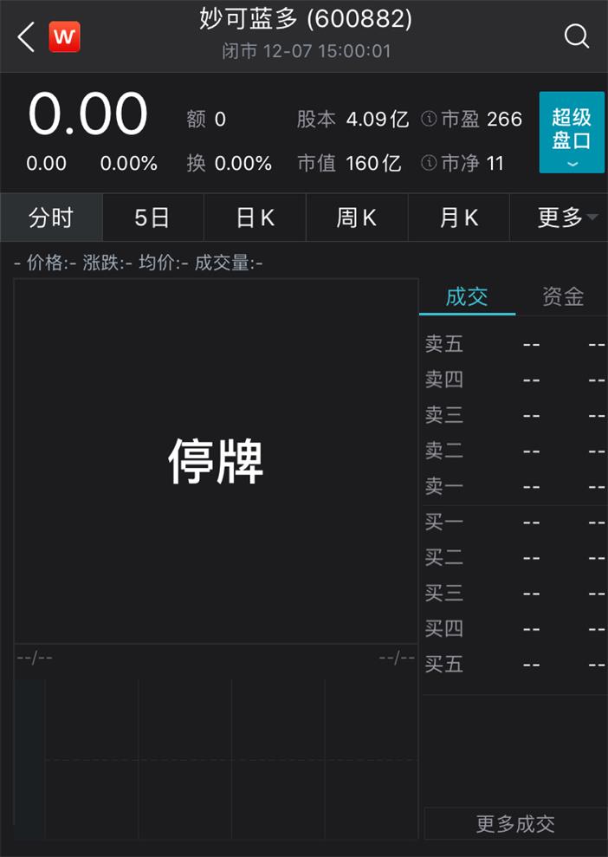The width and height of the screenshot is (608, 857).
Task: Open the 更多 chart dropdown
Action: tap(559, 217)
